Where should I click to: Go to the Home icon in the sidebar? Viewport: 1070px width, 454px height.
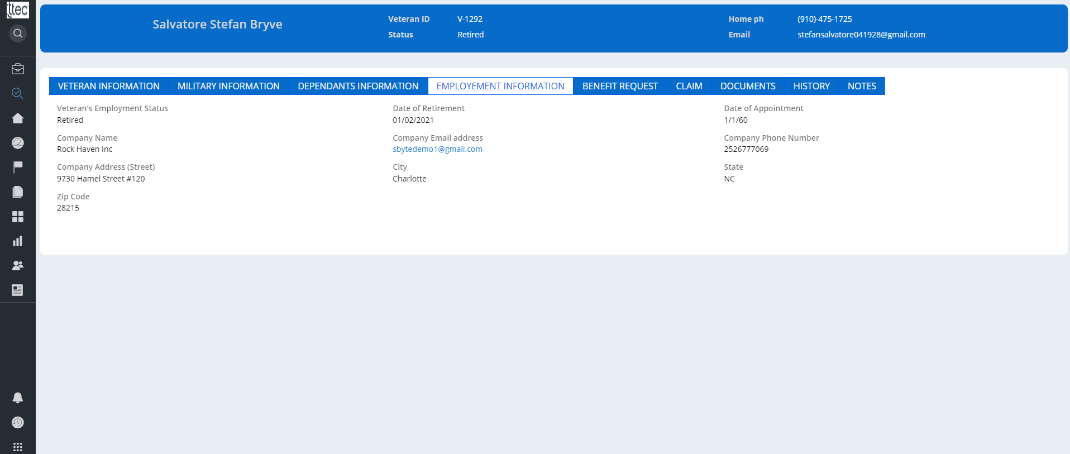[18, 118]
